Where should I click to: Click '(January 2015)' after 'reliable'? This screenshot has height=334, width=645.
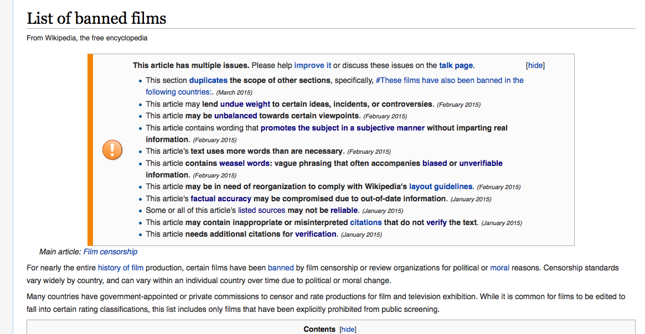coord(383,211)
